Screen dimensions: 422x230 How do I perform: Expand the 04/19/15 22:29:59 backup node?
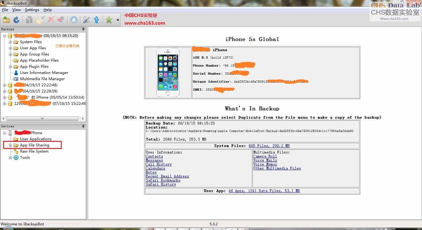[x=5, y=91]
